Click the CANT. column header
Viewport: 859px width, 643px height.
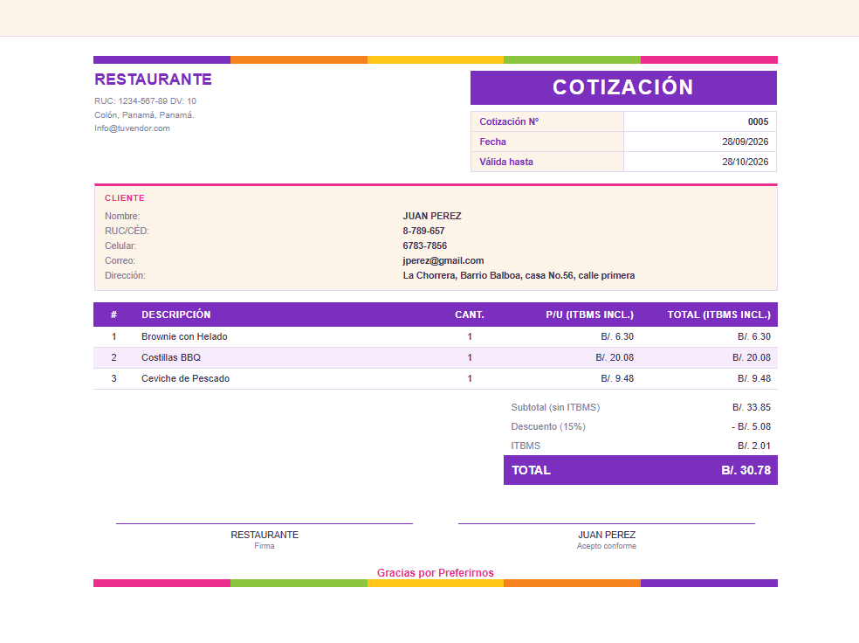pyautogui.click(x=470, y=315)
